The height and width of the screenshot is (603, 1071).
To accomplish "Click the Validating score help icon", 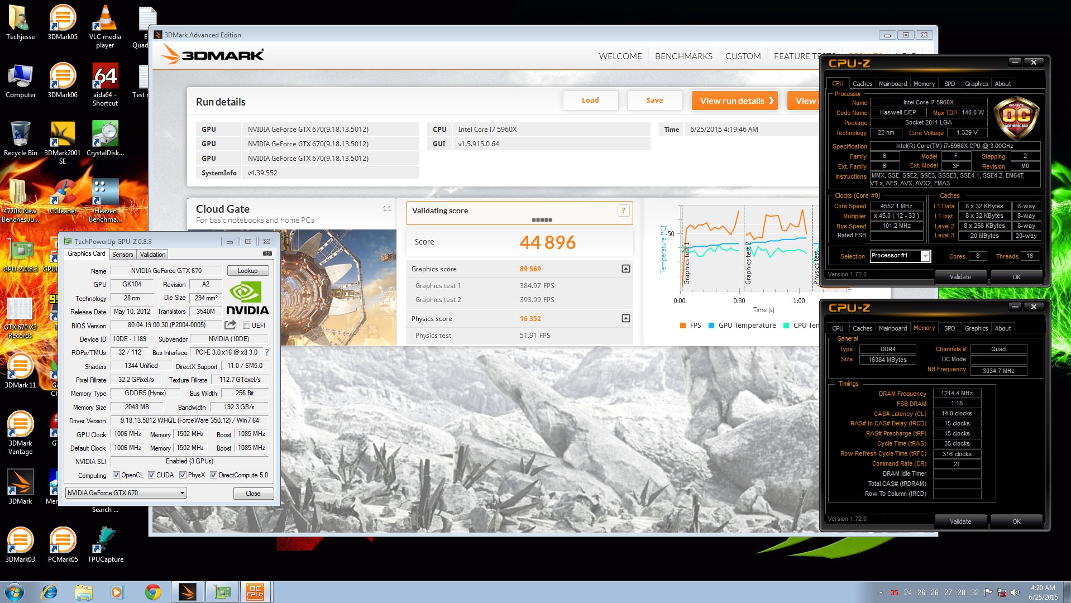I will pos(623,210).
